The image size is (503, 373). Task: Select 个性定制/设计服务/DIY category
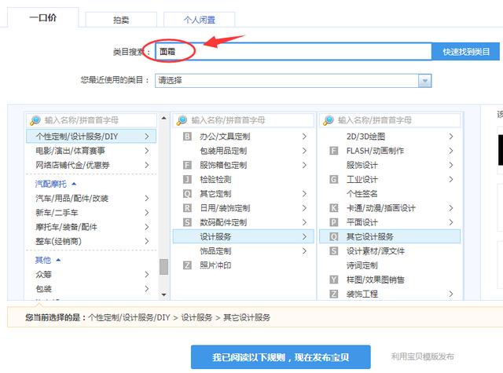(x=91, y=137)
